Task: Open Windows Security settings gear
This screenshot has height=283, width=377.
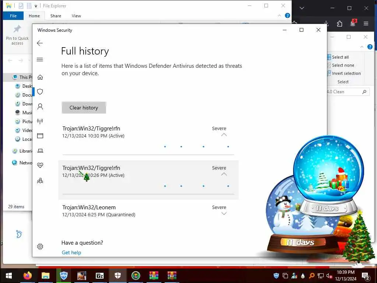Action: pyautogui.click(x=40, y=247)
